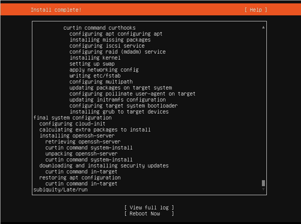Click the 'setting up swap' log line
The height and width of the screenshot is (224, 301).
(92, 64)
